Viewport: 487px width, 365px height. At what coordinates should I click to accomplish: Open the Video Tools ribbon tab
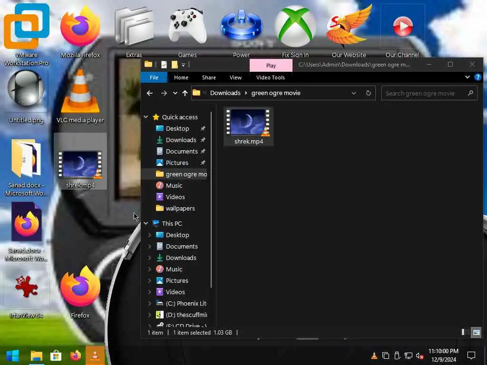[x=271, y=77]
